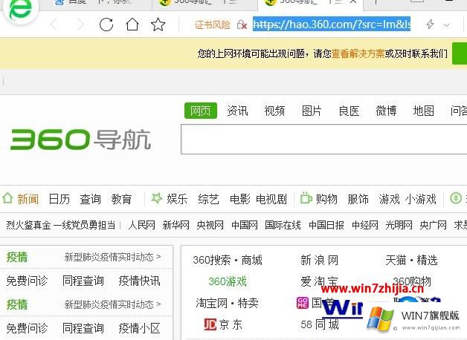Open 烈火鉴真金 一线党员勇担当 headline

(61, 225)
